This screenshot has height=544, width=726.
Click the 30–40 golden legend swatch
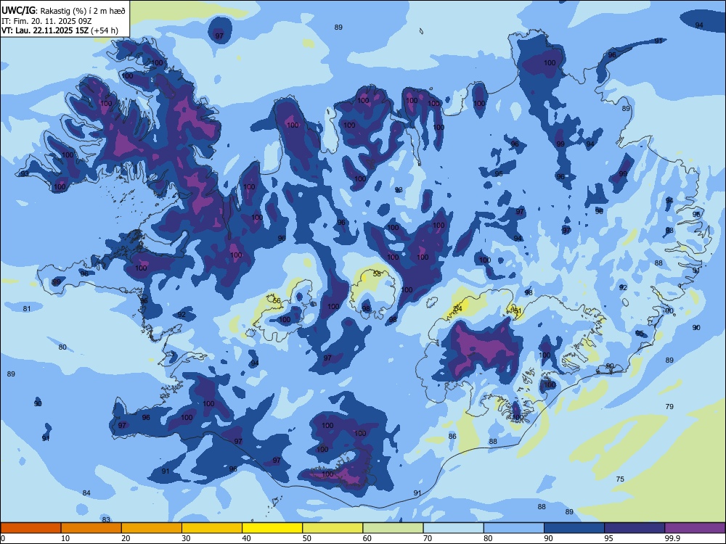pyautogui.click(x=212, y=528)
